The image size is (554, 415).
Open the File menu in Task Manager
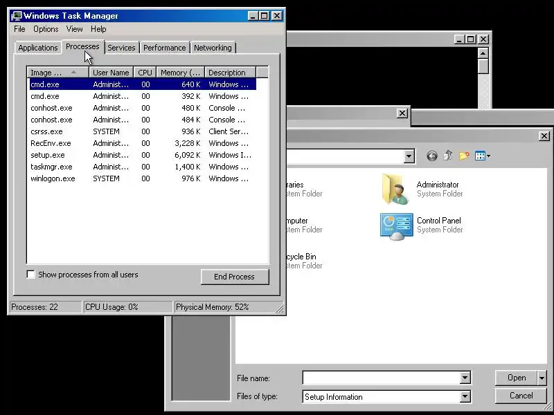[19, 29]
